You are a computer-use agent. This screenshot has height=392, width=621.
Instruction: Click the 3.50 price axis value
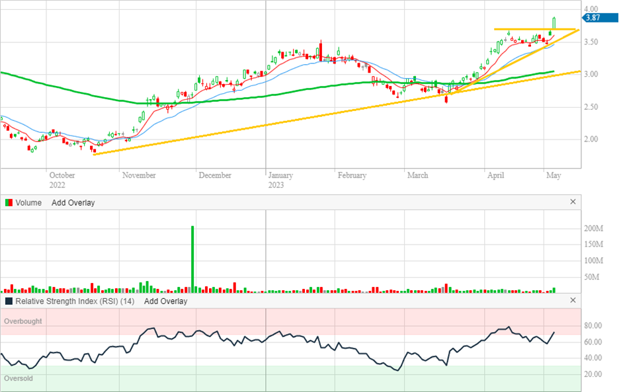click(591, 42)
